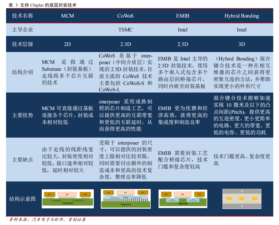
Task: Click the 3D technology level cell
Action: click(242, 44)
